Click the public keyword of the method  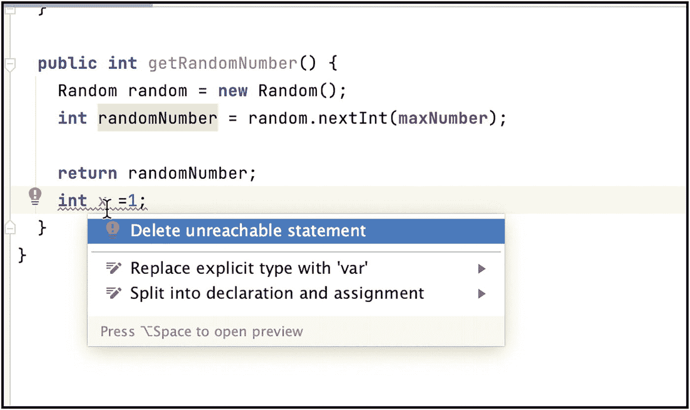click(x=68, y=64)
